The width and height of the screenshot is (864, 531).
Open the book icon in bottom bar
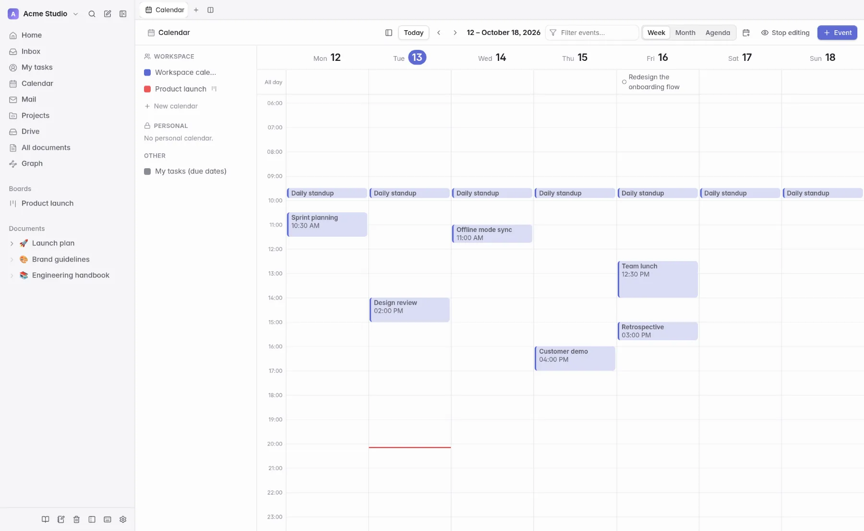coord(45,519)
